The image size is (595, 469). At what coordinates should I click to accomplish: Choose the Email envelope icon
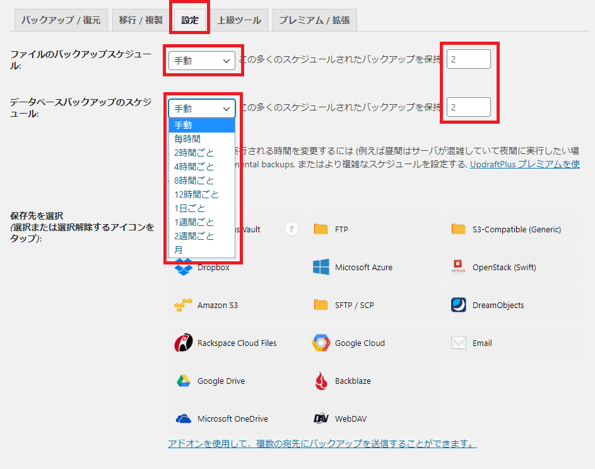tap(458, 343)
